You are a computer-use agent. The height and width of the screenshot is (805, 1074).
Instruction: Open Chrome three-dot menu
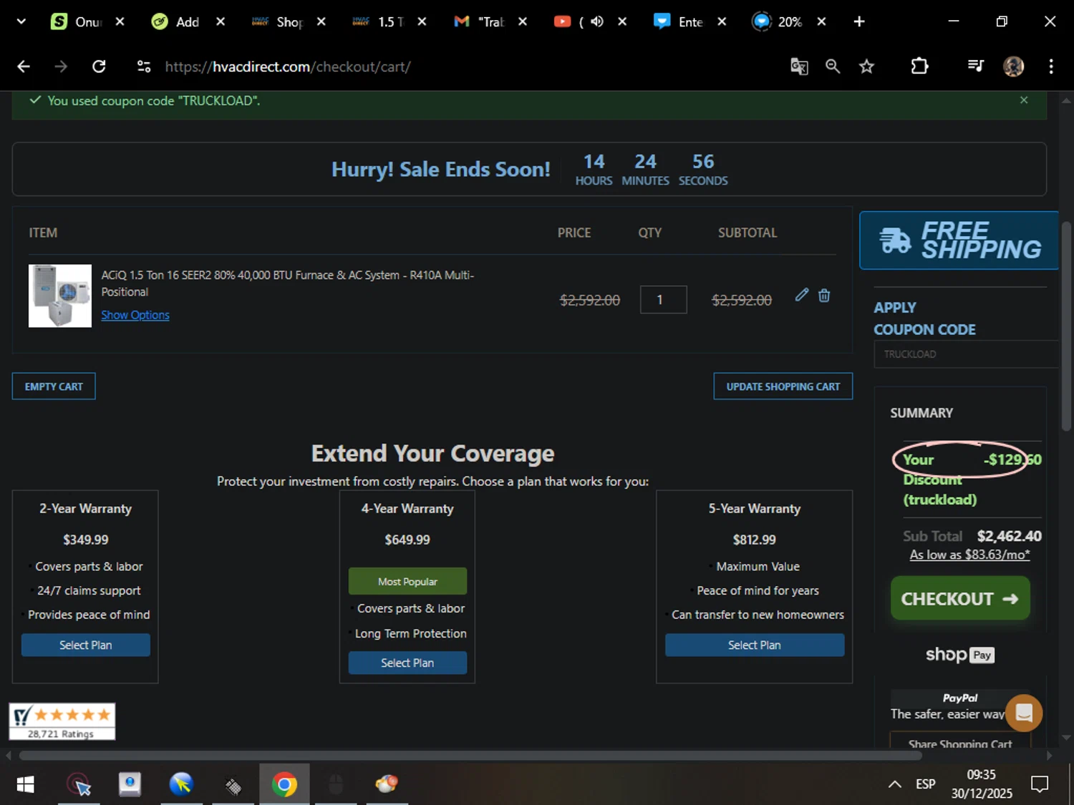1050,67
